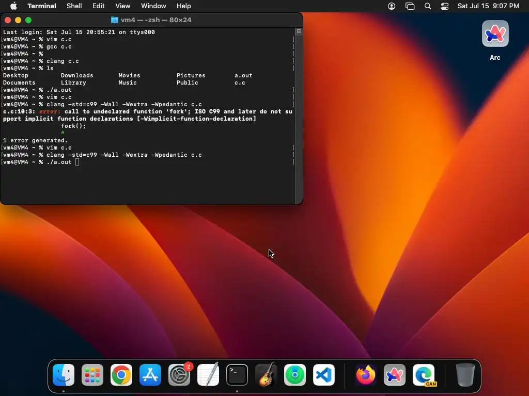Click 'Public' in the ls output
The width and height of the screenshot is (529, 396).
point(187,82)
